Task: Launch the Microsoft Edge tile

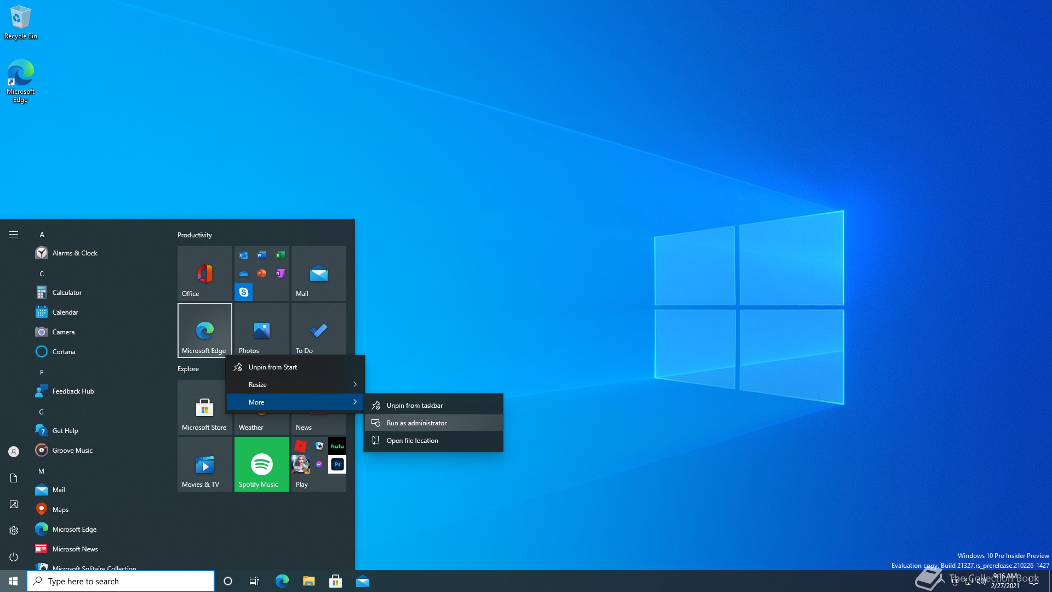Action: click(x=205, y=330)
